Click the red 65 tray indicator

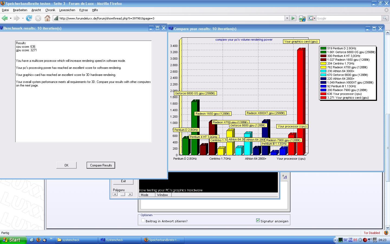(355, 240)
